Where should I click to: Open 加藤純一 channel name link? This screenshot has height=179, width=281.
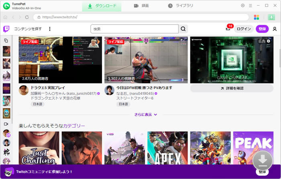click(63, 94)
